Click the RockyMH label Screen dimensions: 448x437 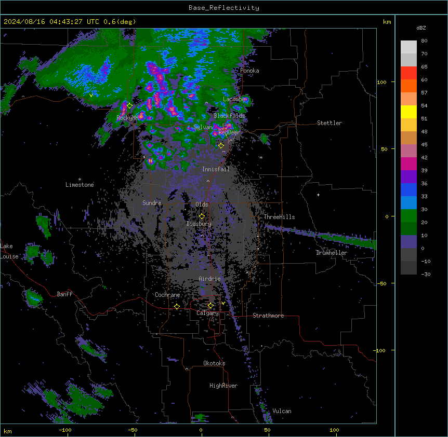127,118
